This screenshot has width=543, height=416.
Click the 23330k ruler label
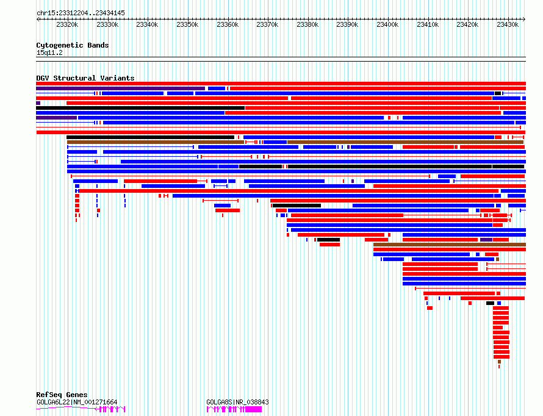pyautogui.click(x=107, y=25)
